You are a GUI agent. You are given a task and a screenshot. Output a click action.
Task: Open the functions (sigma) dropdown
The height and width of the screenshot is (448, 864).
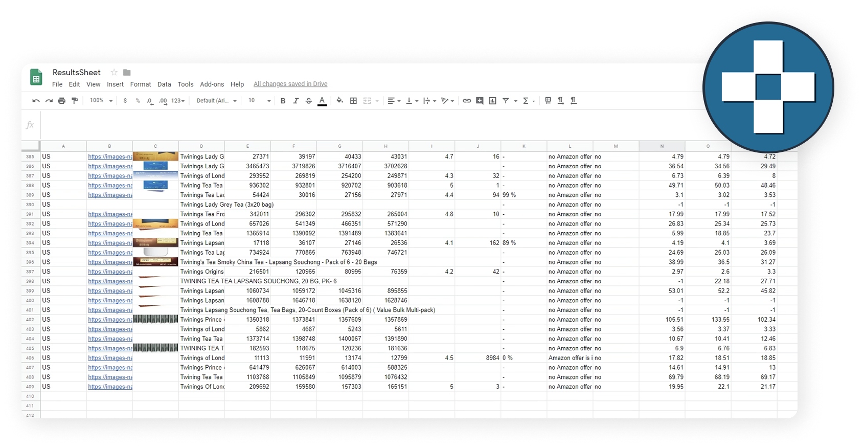[528, 101]
